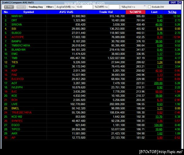Click NWR-W1 %CMPR value 995.80
The height and width of the screenshot is (155, 184).
[x=140, y=16]
